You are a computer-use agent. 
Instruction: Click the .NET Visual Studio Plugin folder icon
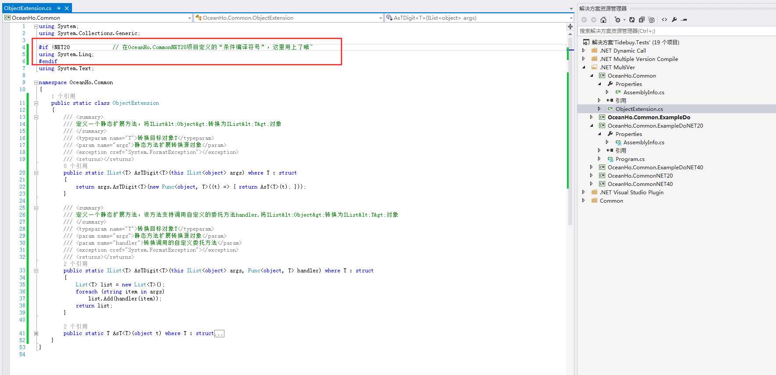(594, 192)
